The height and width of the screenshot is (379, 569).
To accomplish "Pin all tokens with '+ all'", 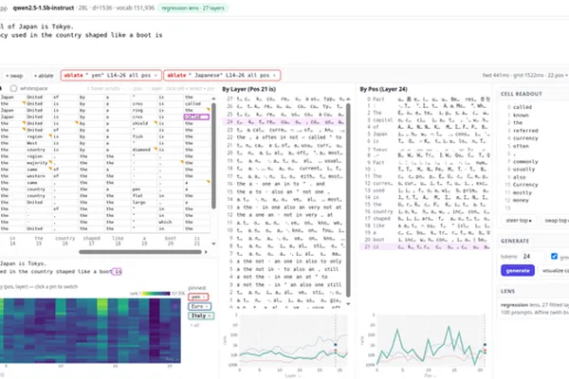I will pyautogui.click(x=194, y=325).
